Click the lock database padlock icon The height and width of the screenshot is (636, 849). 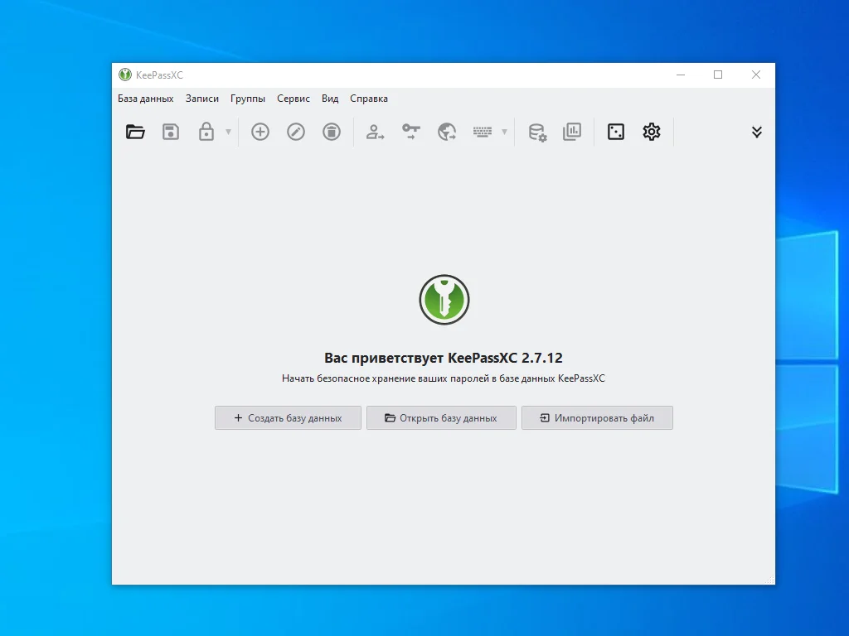(x=206, y=132)
